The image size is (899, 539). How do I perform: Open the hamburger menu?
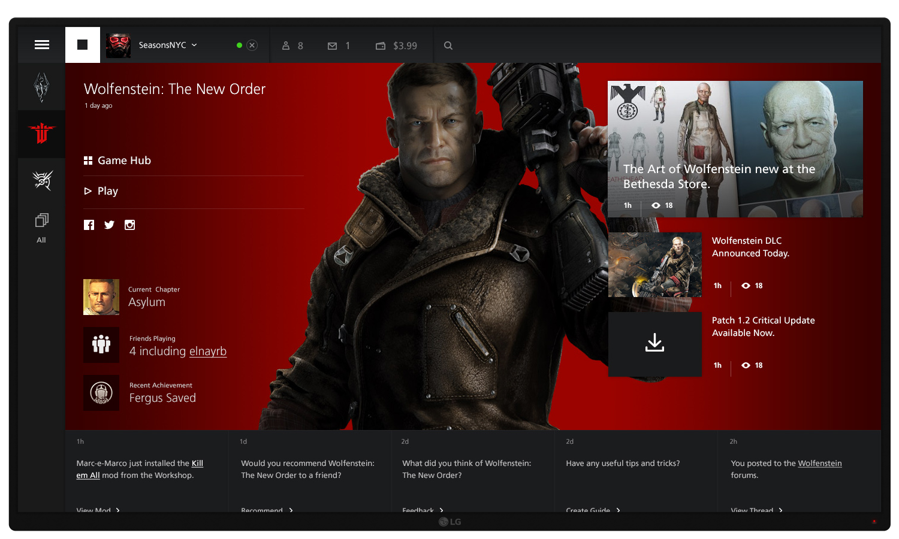tap(42, 45)
